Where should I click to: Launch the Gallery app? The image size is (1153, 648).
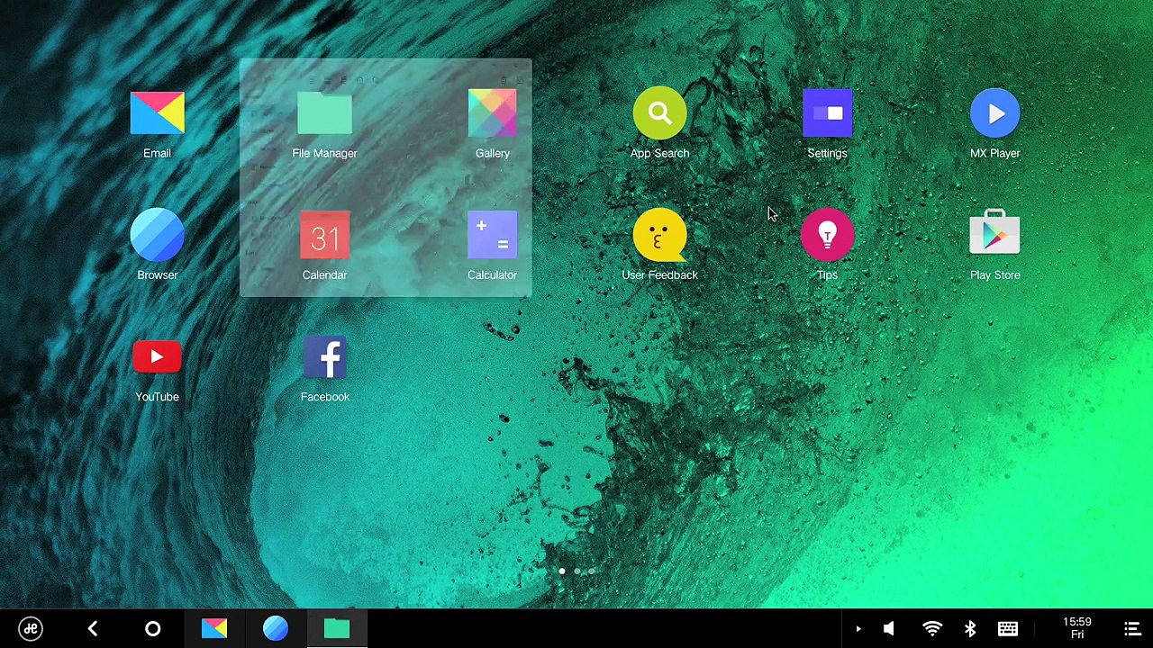492,123
